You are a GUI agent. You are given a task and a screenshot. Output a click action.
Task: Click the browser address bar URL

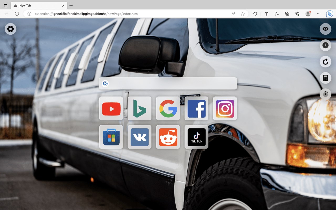86,14
